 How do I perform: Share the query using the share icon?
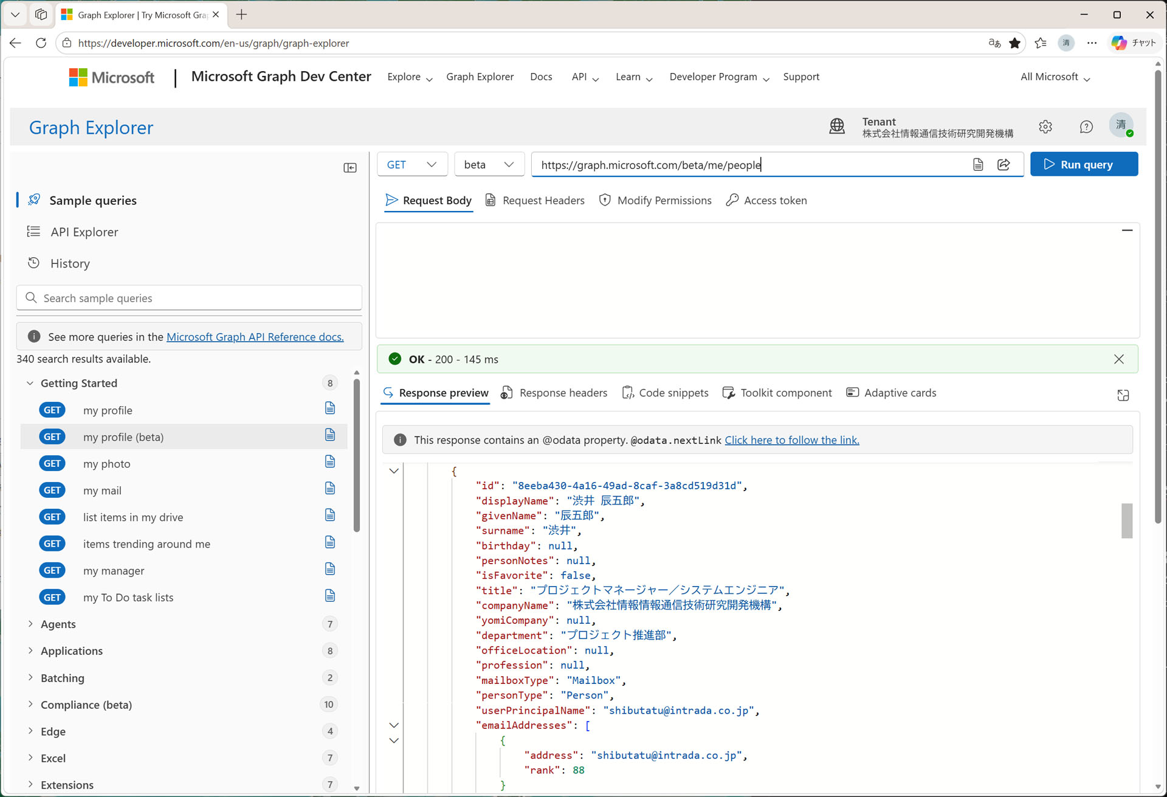[1004, 165]
